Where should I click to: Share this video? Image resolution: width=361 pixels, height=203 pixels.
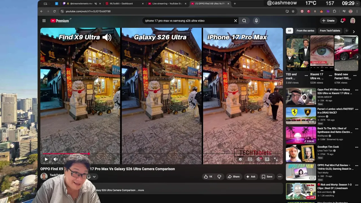(x=234, y=177)
